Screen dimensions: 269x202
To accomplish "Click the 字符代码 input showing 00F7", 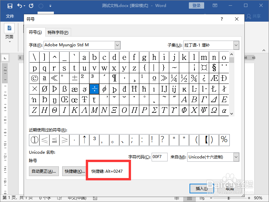I will 159,157.
